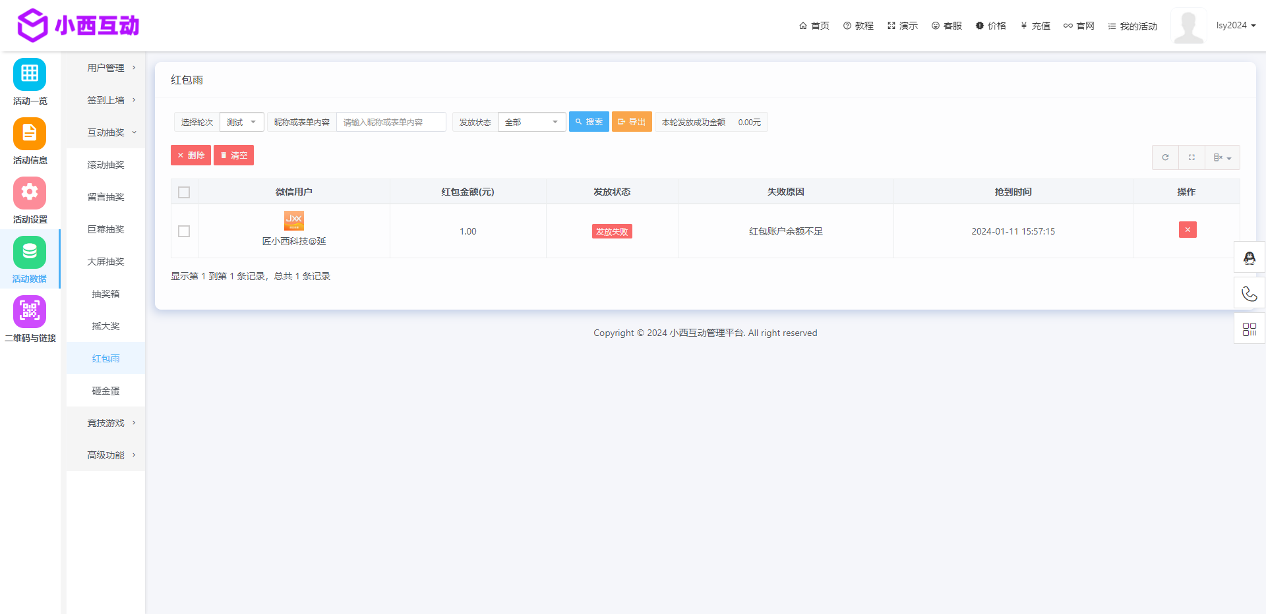Open 价格 in top nav
Viewport: 1266px width, 614px height.
coord(991,26)
